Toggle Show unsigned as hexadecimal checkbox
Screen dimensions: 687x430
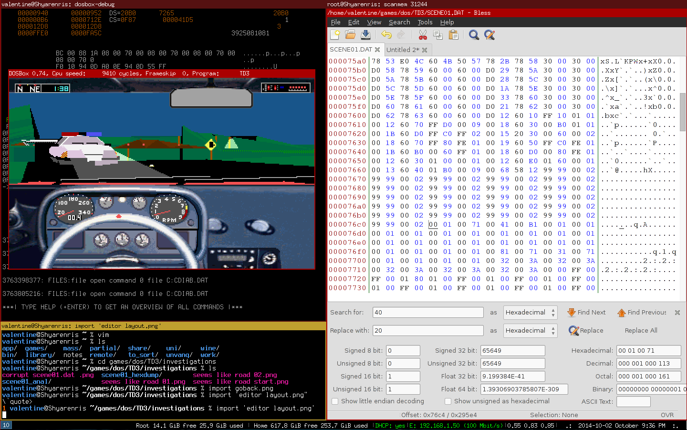tap(448, 401)
